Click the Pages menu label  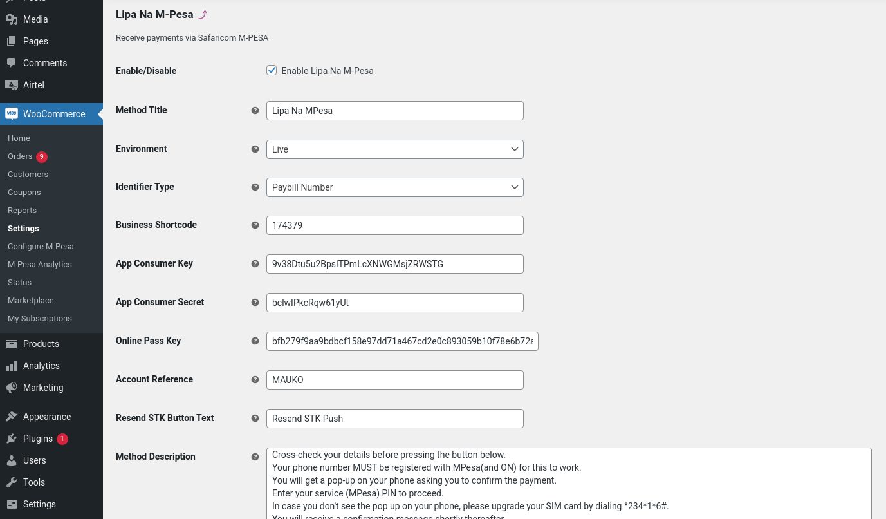coord(35,41)
